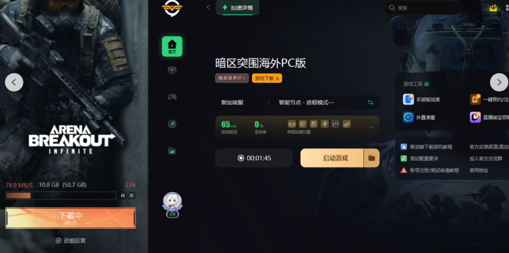Open the 手游版加速 tool icon
This screenshot has width=509, height=253.
pos(408,99)
